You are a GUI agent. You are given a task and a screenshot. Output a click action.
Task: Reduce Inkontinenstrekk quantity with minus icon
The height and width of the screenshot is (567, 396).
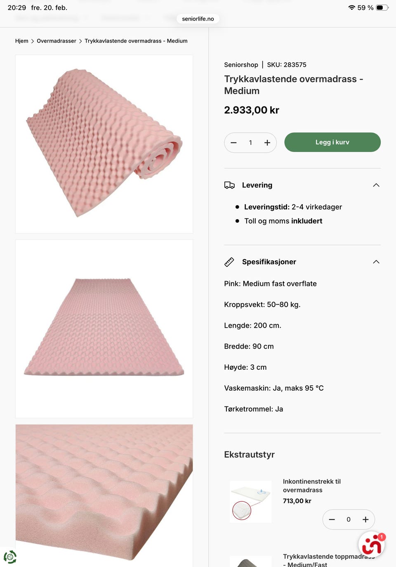[332, 520]
